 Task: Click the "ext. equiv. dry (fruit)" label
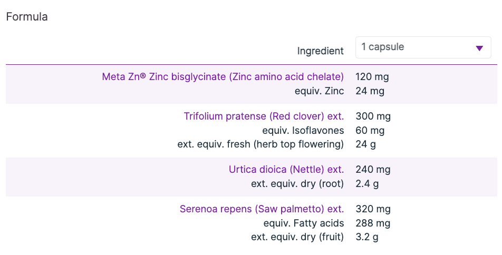(297, 237)
